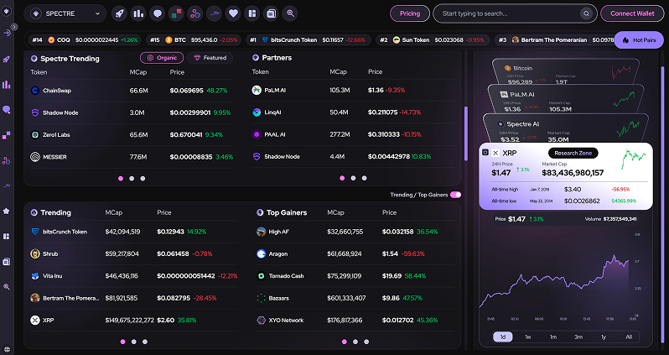The image size is (669, 355).
Task: Select the layout grid icon in left sidebar
Action: pos(7,236)
